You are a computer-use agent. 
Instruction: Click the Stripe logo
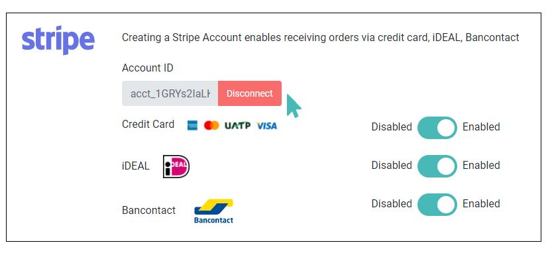tap(58, 40)
